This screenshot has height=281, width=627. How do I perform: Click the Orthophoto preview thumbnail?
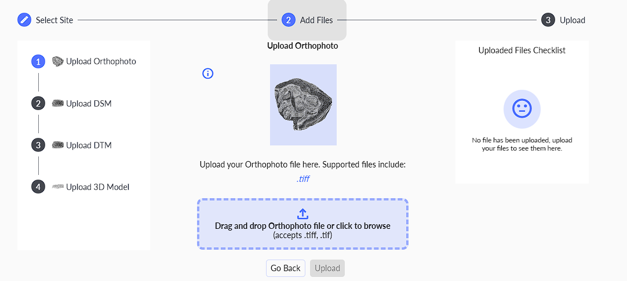point(303,104)
